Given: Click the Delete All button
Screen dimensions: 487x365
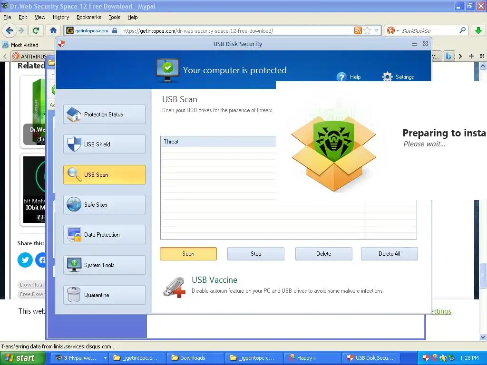Looking at the screenshot, I should coord(389,254).
